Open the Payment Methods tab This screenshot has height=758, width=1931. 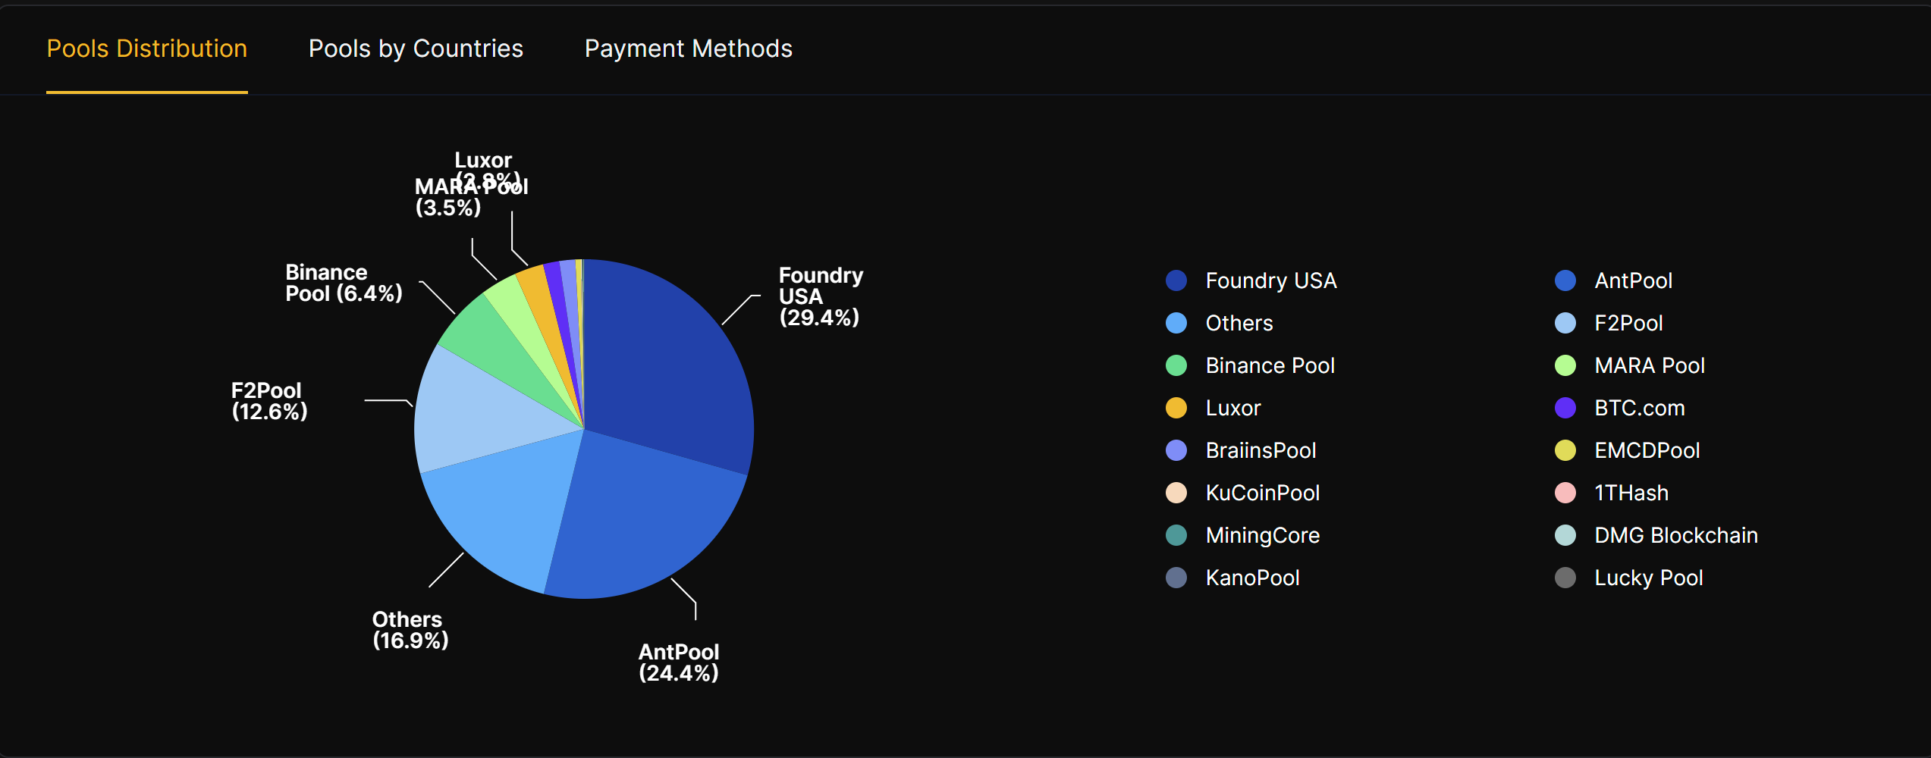click(689, 49)
